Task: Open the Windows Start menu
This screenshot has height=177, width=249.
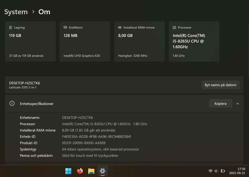Action: pos(68,171)
